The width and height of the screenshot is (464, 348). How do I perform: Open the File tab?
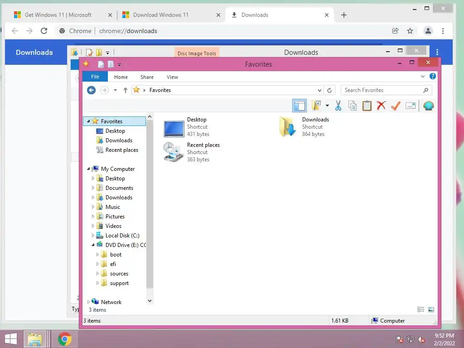point(95,77)
